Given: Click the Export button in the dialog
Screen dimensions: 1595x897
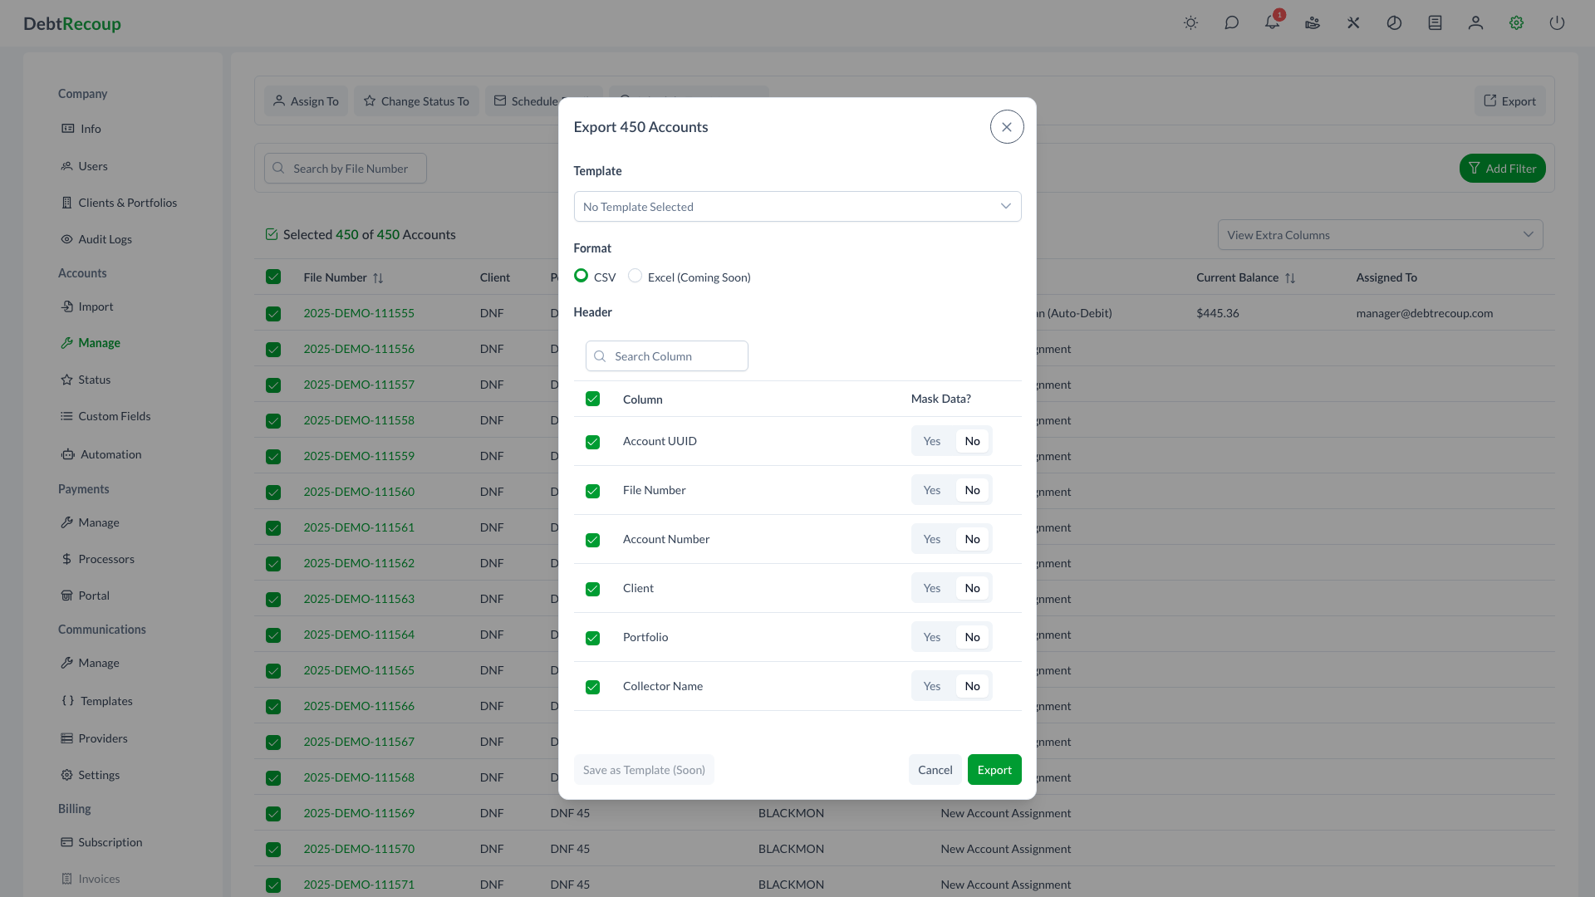Looking at the screenshot, I should 994,769.
